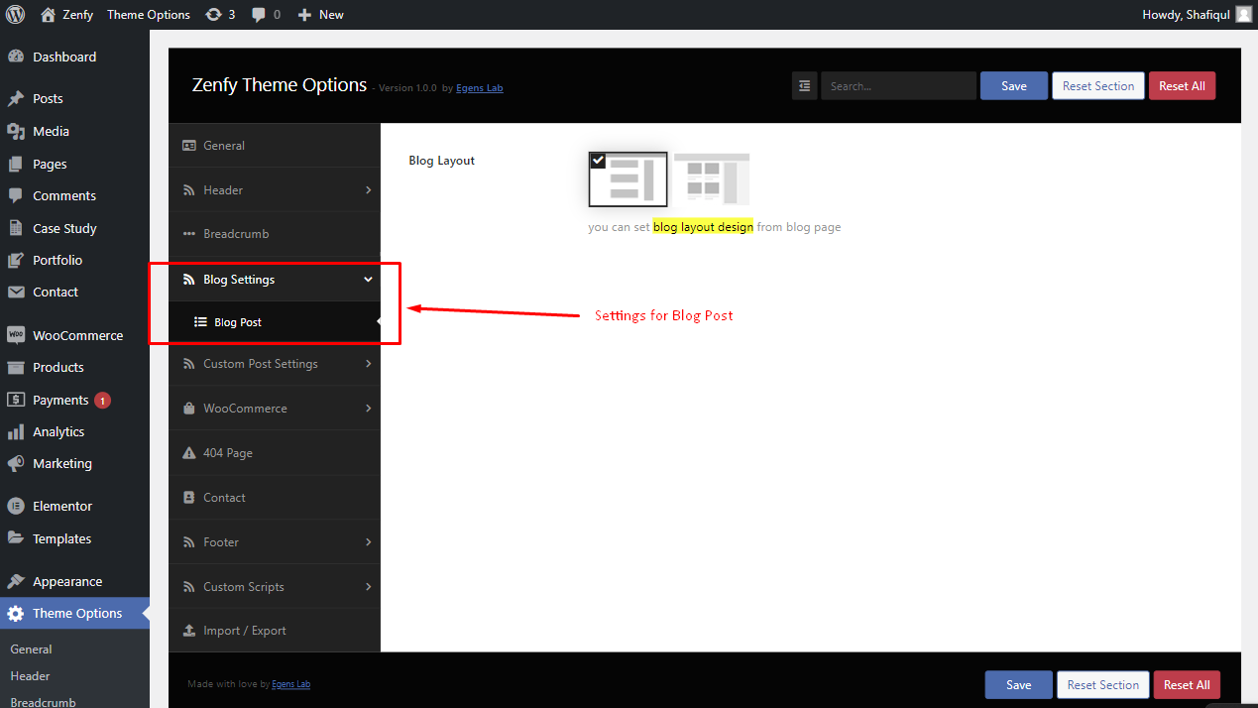The height and width of the screenshot is (708, 1258).
Task: Click the Portfolio edit icon
Action: coord(16,260)
